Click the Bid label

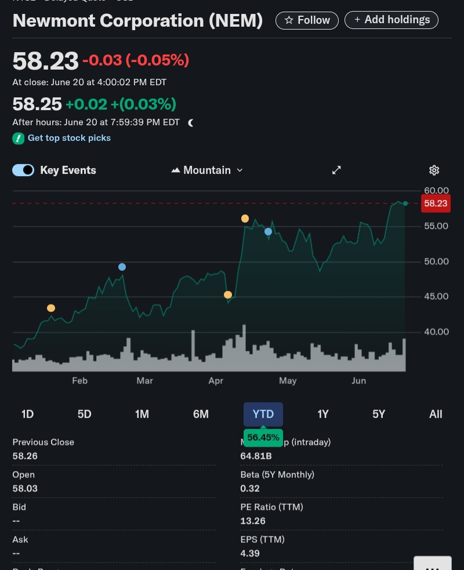click(19, 507)
